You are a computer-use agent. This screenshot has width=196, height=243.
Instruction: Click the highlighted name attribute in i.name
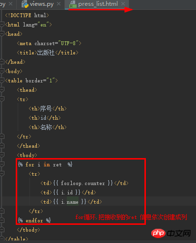(x=72, y=202)
